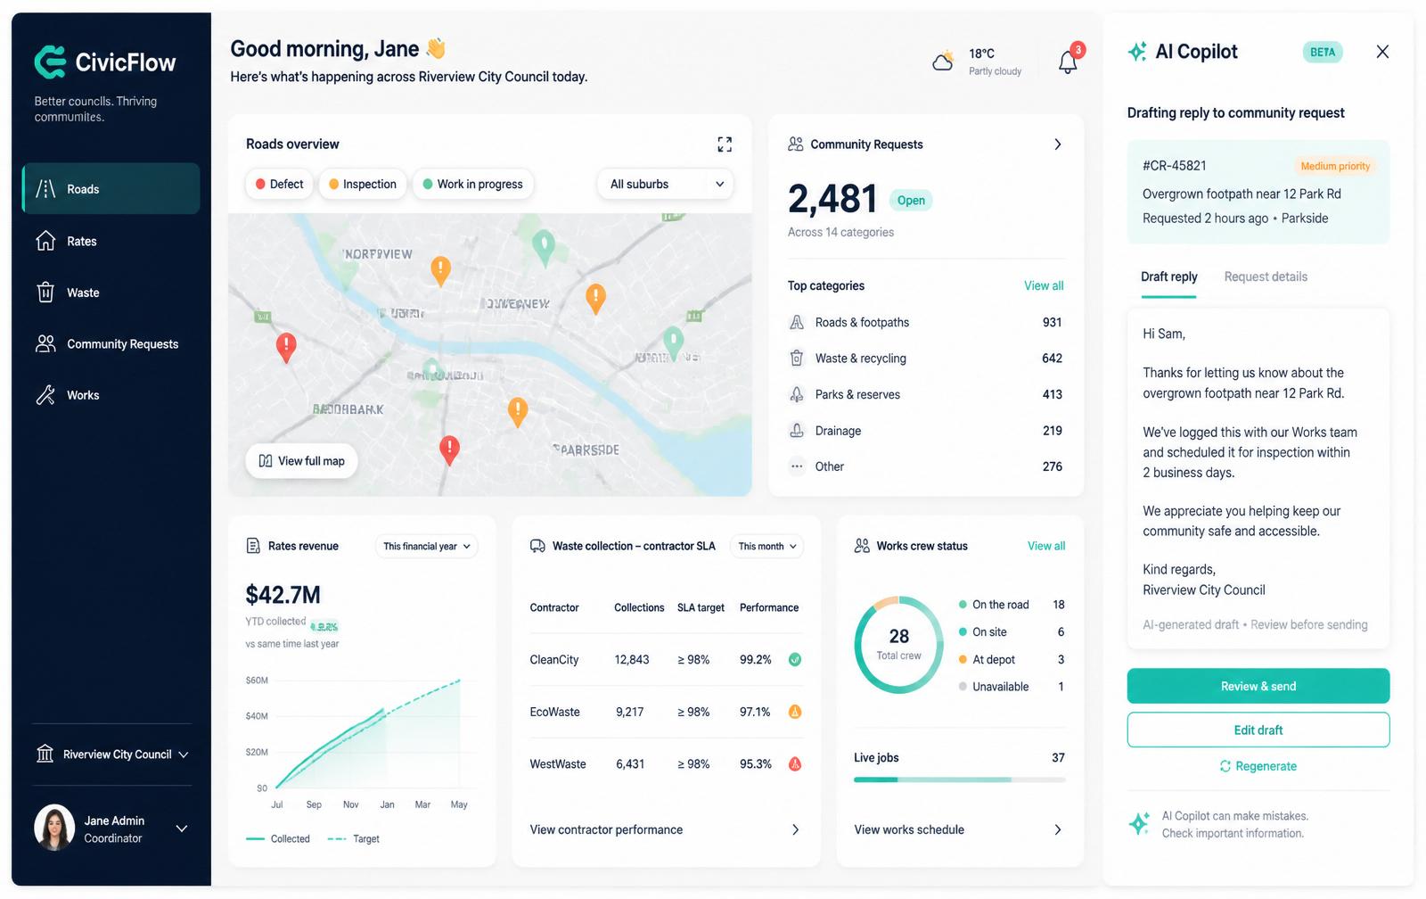Image resolution: width=1426 pixels, height=899 pixels.
Task: Open the notifications bell icon
Action: (1068, 62)
